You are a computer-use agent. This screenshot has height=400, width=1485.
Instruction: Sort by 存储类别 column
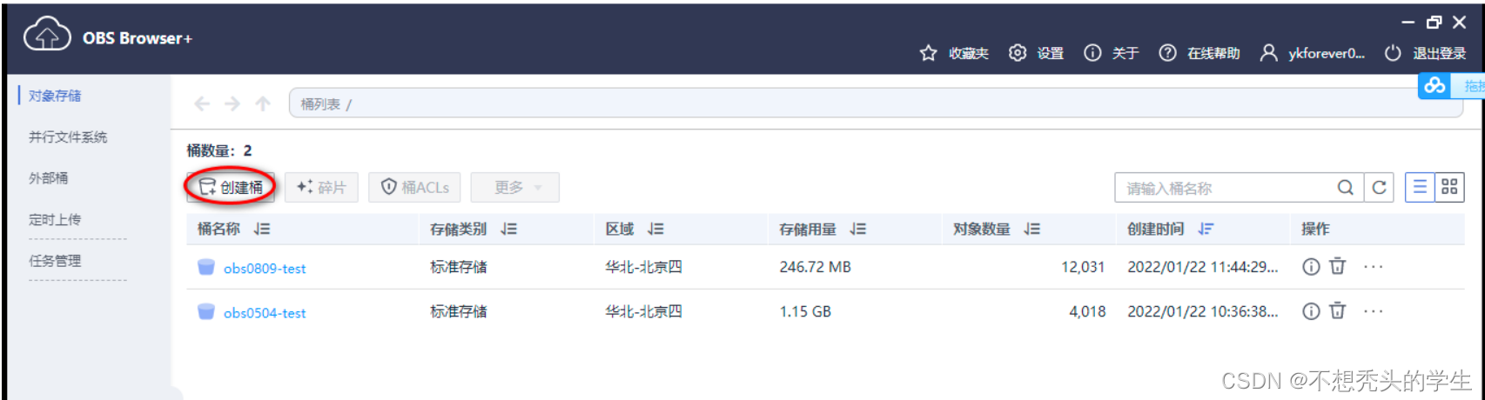pos(509,229)
